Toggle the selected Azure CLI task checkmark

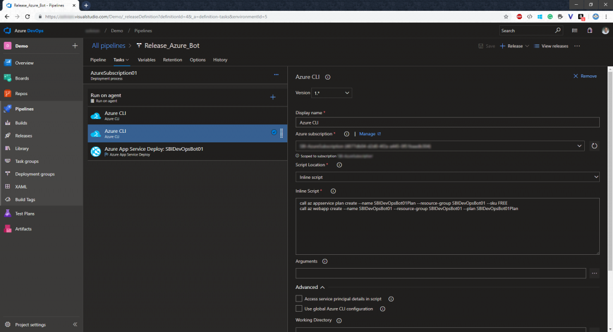tap(274, 132)
